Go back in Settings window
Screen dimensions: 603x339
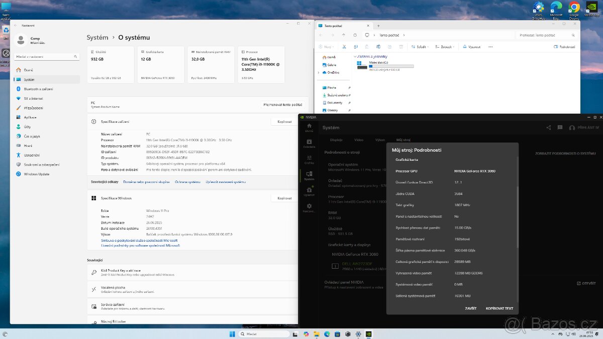(16, 25)
